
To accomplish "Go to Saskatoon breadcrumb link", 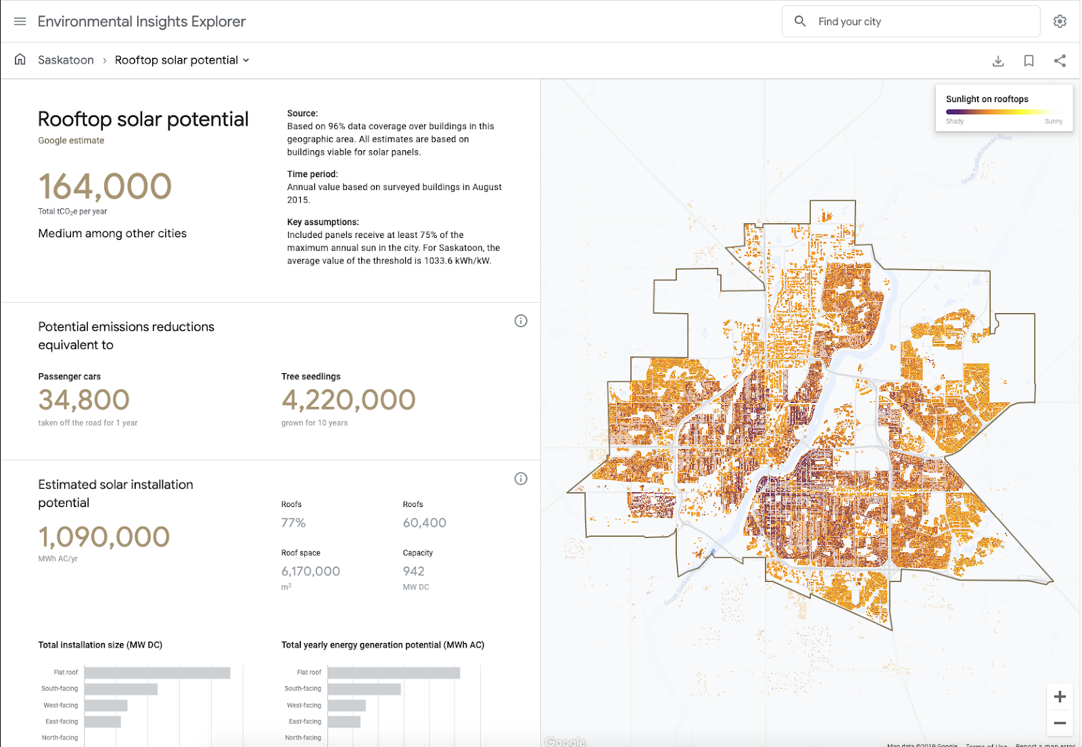I will coord(66,60).
